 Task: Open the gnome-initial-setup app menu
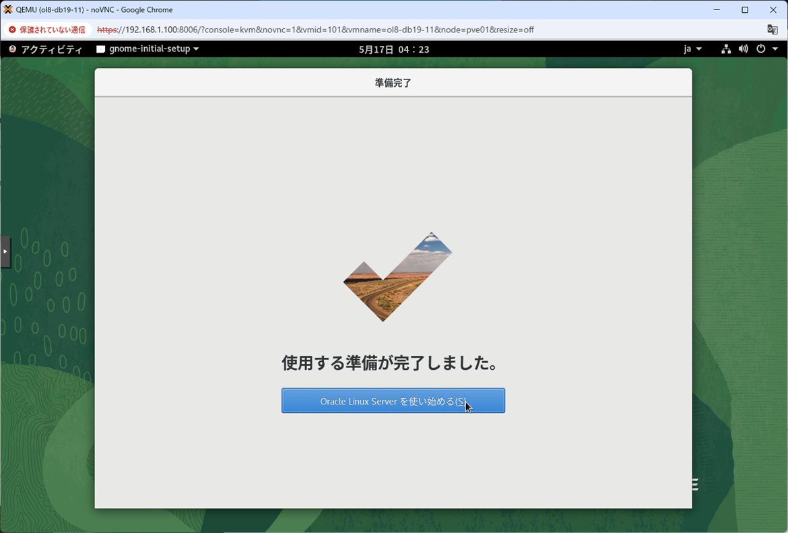coord(147,49)
